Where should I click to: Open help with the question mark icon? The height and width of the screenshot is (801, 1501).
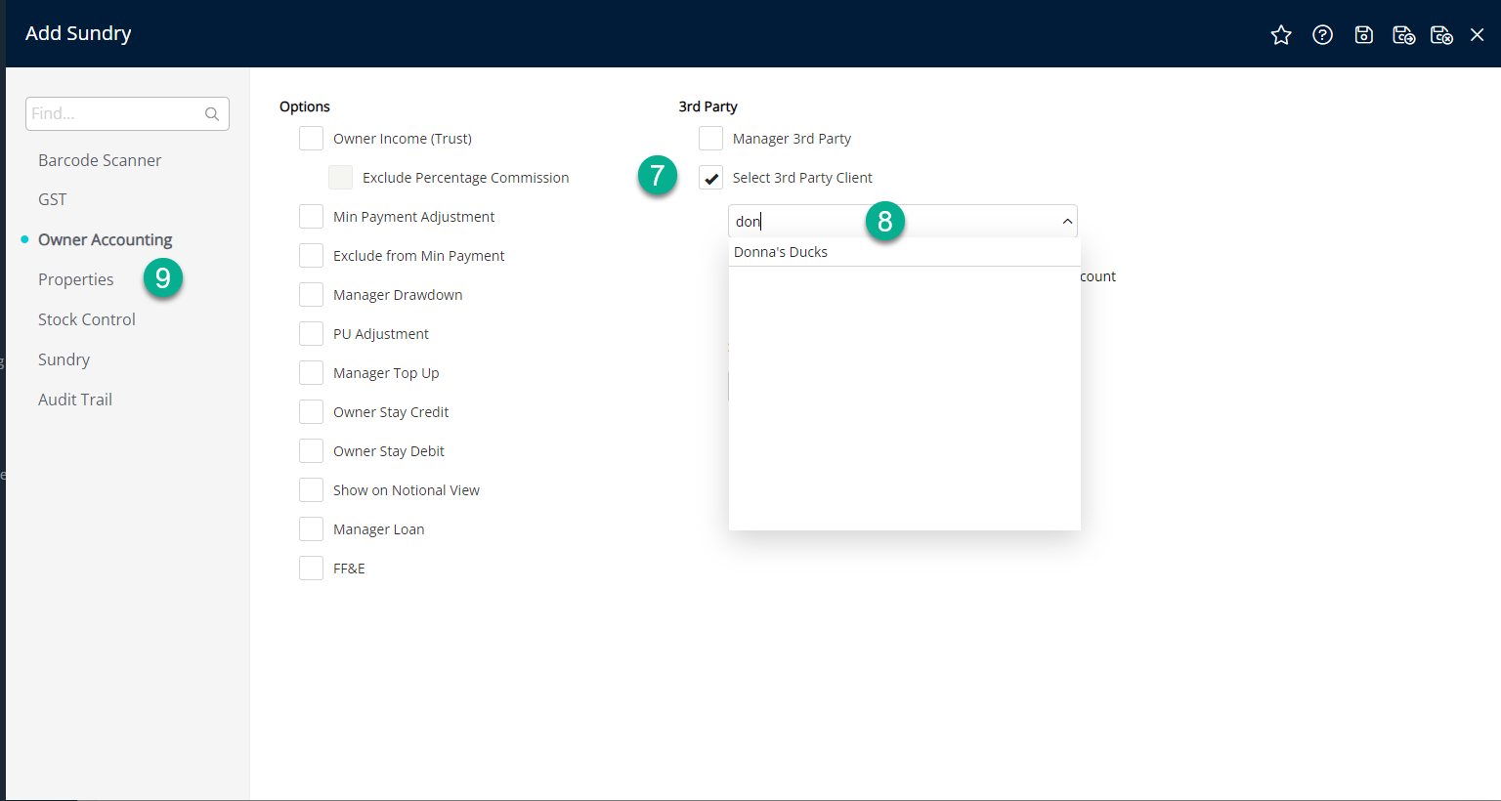coord(1322,35)
